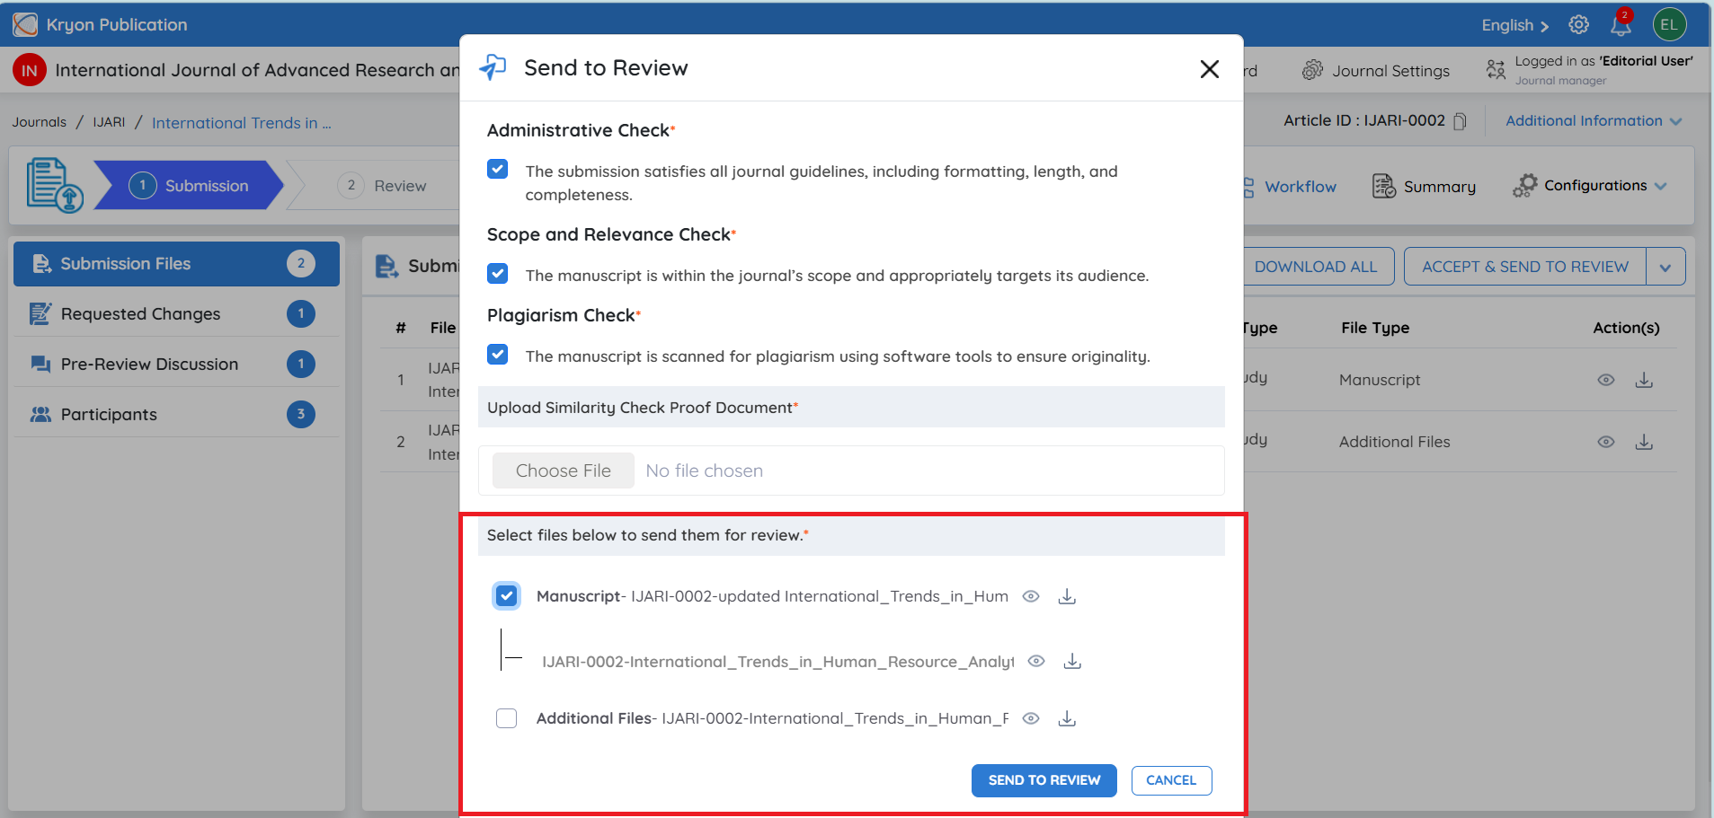1714x818 pixels.
Task: Open the Configurations dropdown
Action: [1590, 186]
